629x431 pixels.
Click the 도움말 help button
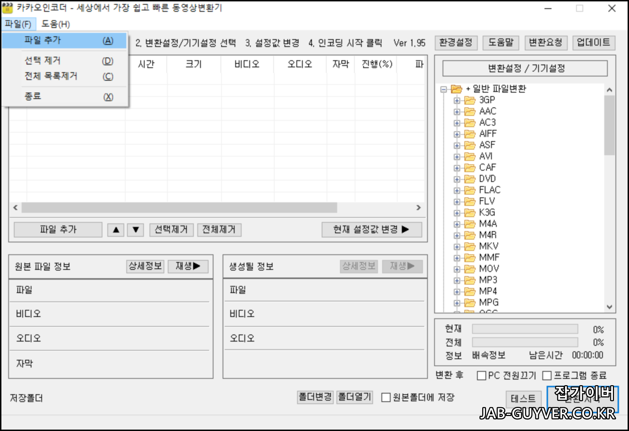pos(501,43)
